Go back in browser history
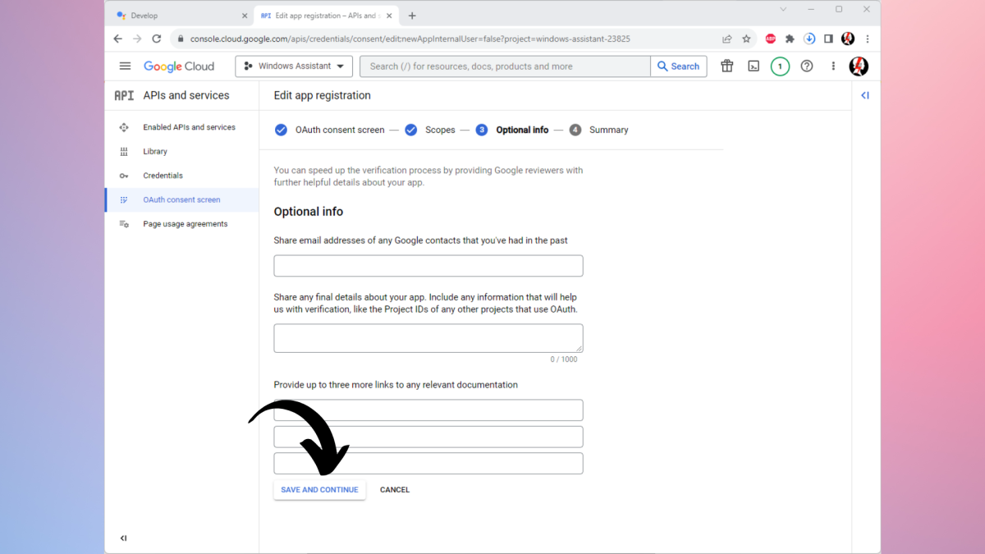 (118, 39)
